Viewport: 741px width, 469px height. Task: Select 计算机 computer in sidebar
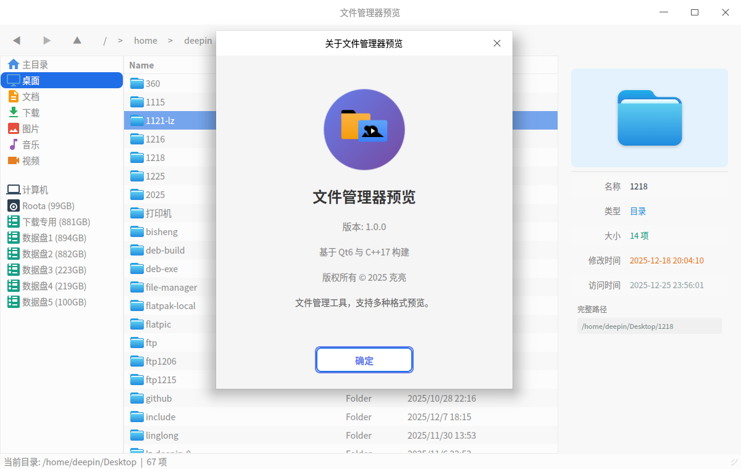tap(62, 190)
